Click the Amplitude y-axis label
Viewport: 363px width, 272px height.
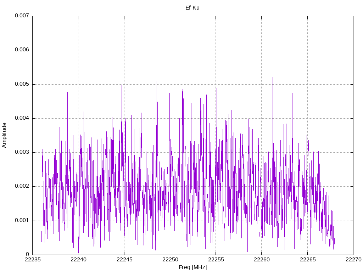click(4, 135)
